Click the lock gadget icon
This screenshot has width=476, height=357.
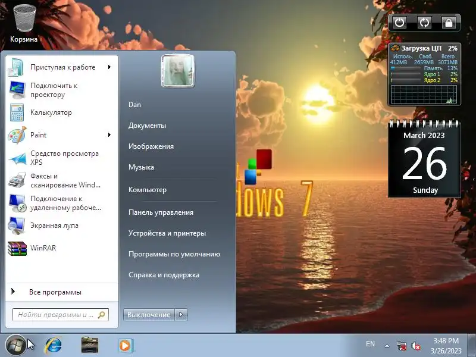coord(449,23)
